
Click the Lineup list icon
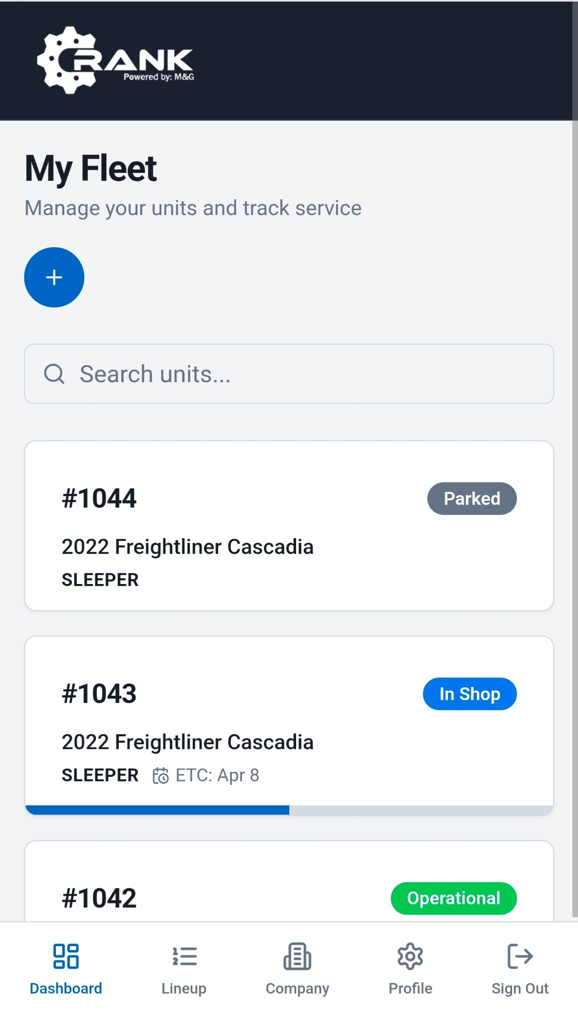pos(184,956)
